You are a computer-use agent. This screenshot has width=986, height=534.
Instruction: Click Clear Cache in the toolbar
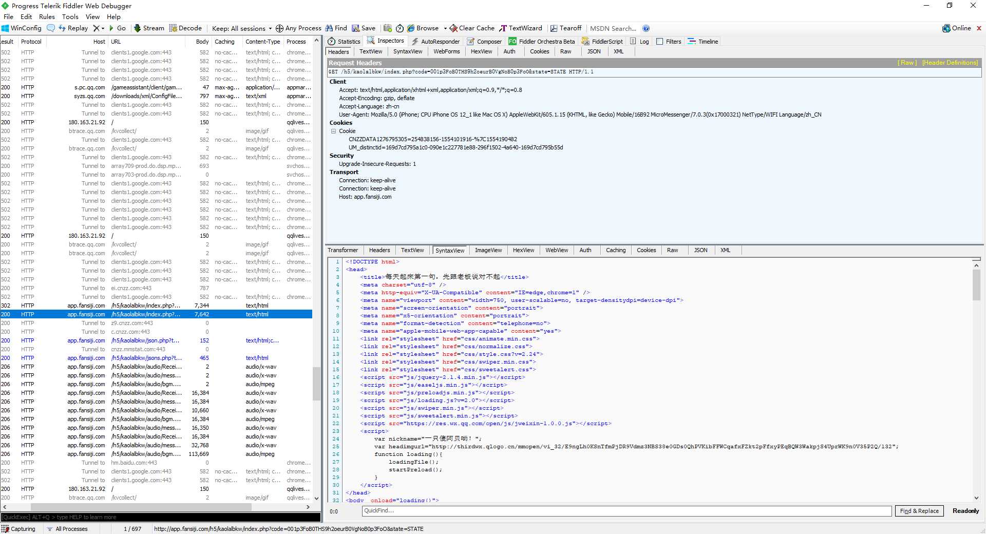coord(472,28)
